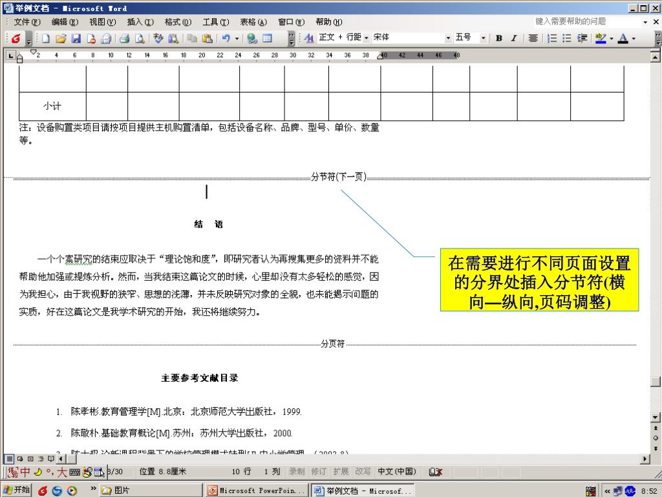This screenshot has width=662, height=497.
Task: Click the Insert Hyperlink globe icon
Action: point(252,38)
